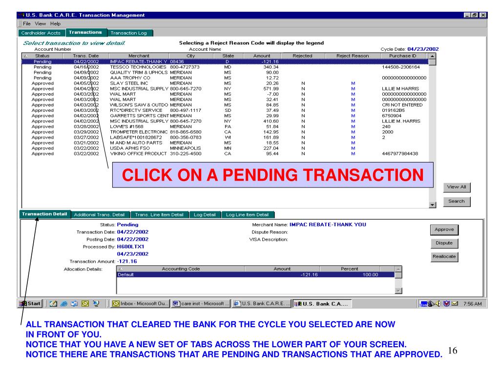
Task: Select pending TESSCO TECHNOLOGIES transaction row
Action: pyautogui.click(x=225, y=67)
